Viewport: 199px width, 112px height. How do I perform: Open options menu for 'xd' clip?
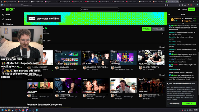(x=135, y=95)
